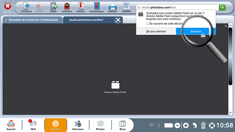This screenshot has height=132, width=235.
Task: Click the Flash plugin icon in prompt
Action: [141, 14]
